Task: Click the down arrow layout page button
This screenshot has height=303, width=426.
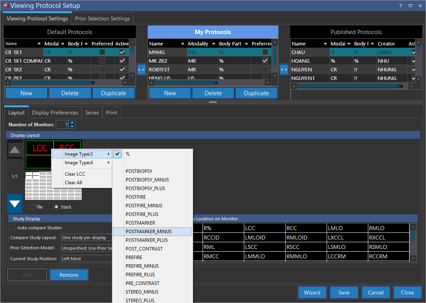Action: tap(15, 203)
